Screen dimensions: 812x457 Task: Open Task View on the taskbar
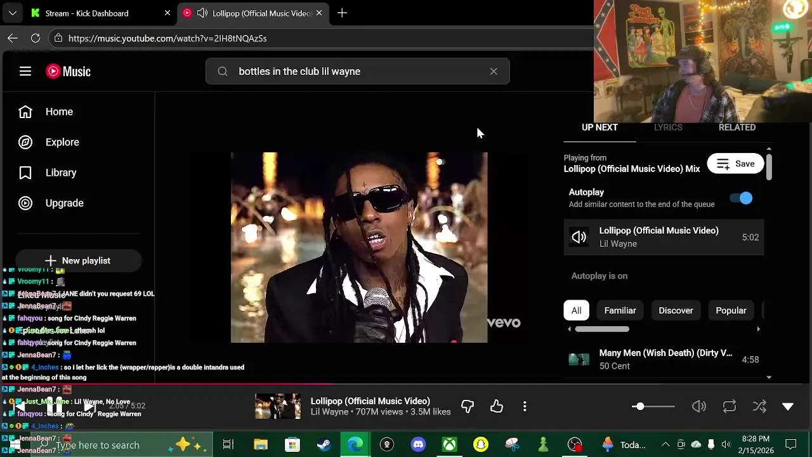point(228,444)
